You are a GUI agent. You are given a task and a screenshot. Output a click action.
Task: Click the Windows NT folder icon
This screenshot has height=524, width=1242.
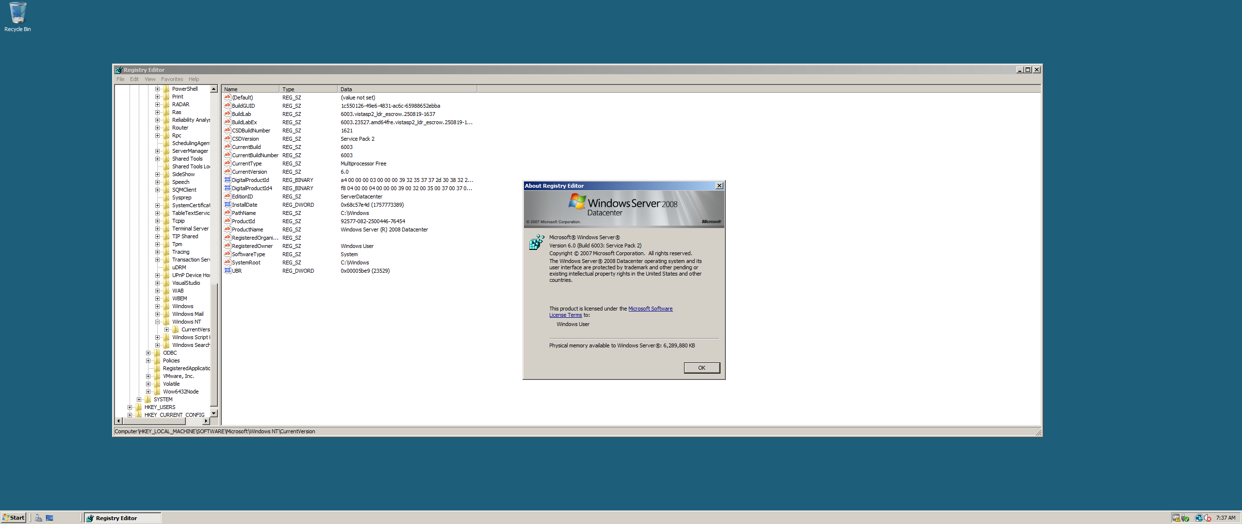[x=166, y=322]
